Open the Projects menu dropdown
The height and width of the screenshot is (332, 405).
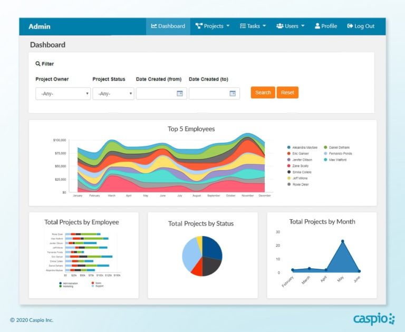[x=214, y=26]
